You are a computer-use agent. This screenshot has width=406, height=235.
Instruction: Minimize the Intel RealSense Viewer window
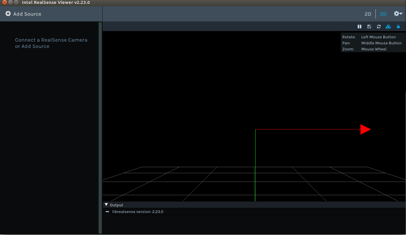tap(10, 2)
